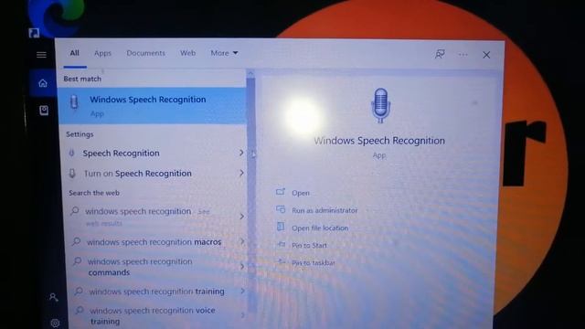Expand arrow next to Turn on Speech Recognition
The height and width of the screenshot is (329, 585).
tap(241, 173)
